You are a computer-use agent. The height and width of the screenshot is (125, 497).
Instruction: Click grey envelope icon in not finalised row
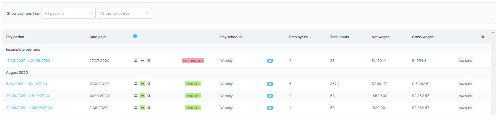142,60
